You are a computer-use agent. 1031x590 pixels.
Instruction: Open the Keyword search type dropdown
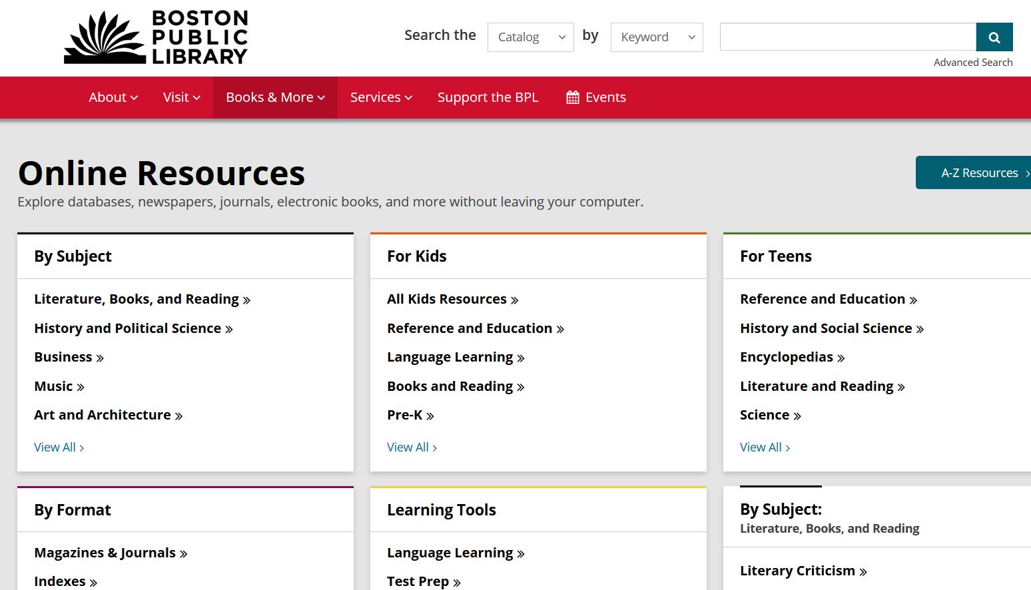(x=656, y=37)
